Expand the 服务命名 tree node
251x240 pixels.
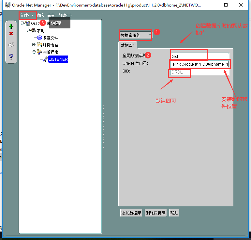click(34, 44)
